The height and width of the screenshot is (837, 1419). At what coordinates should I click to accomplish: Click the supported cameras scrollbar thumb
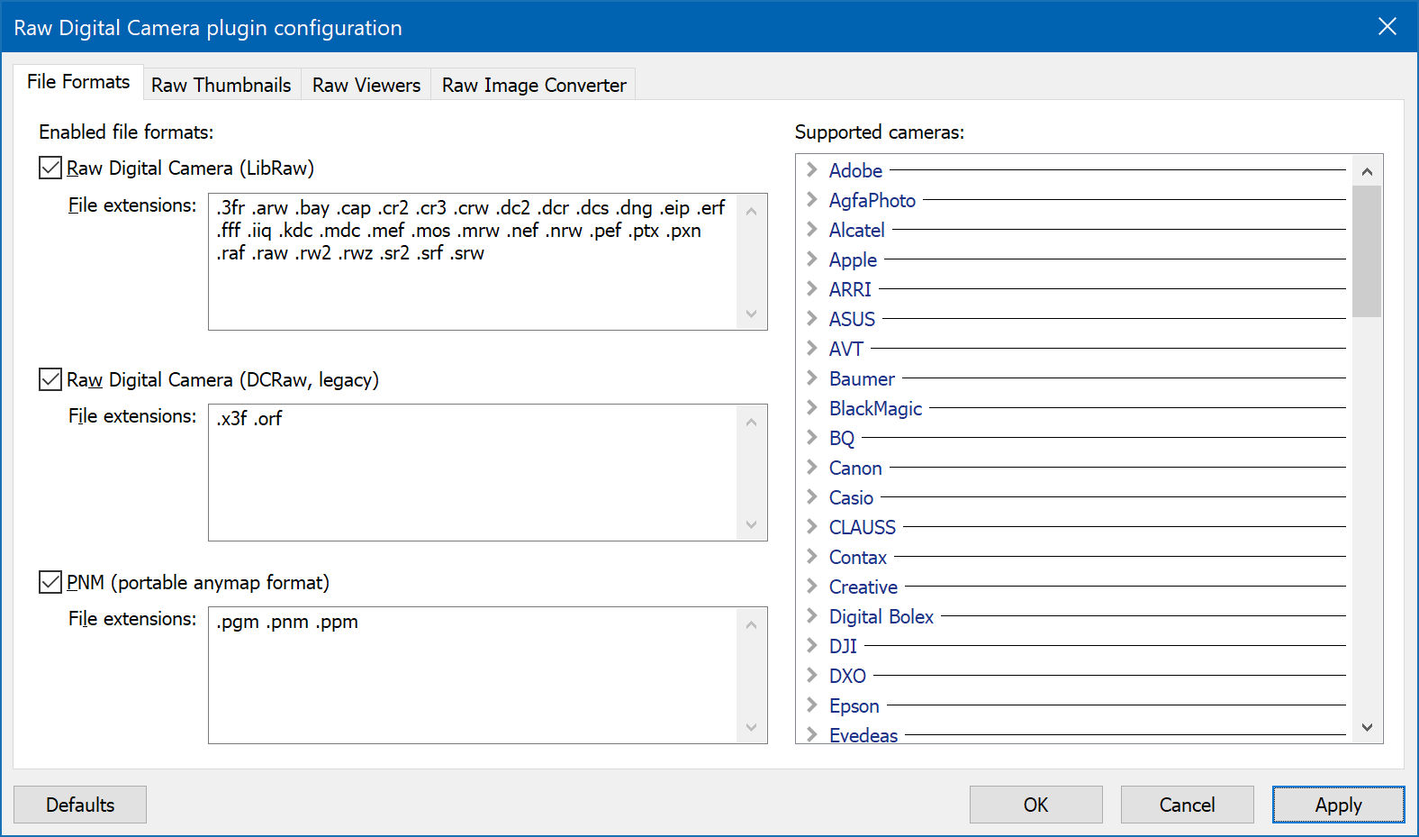click(x=1367, y=251)
